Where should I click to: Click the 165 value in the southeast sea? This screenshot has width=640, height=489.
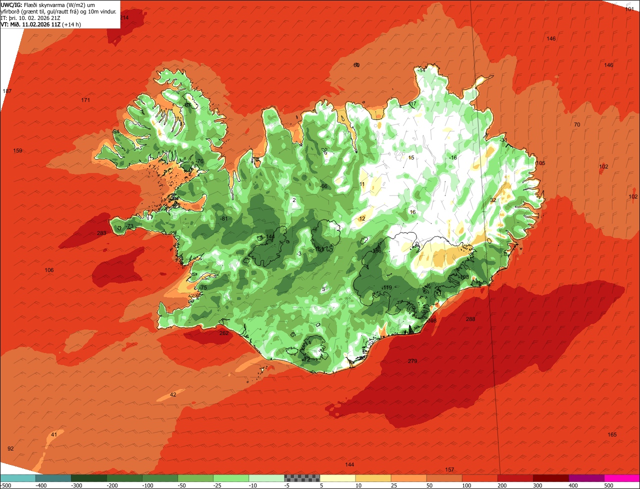click(x=612, y=434)
